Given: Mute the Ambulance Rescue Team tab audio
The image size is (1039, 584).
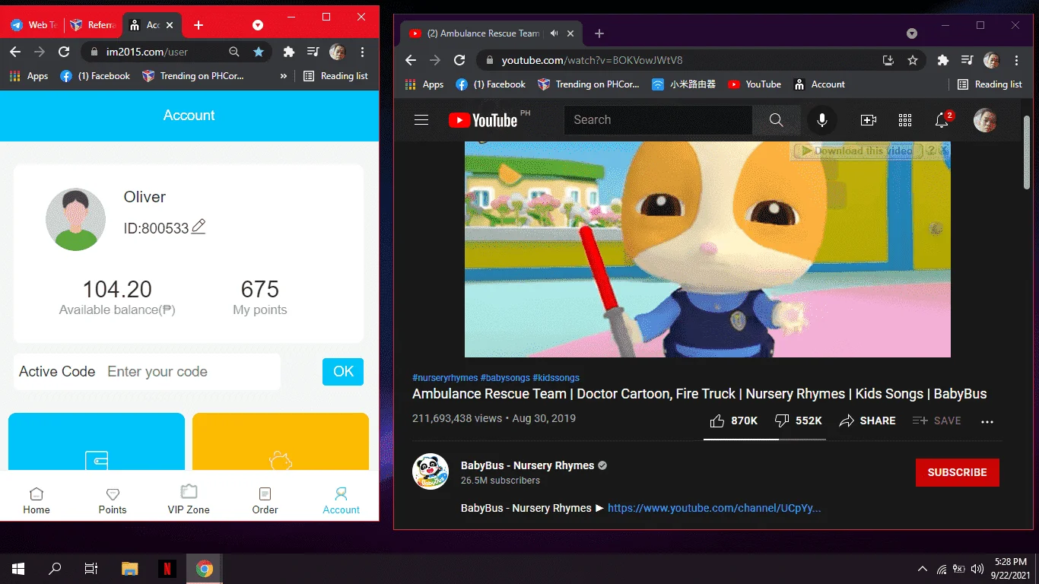Looking at the screenshot, I should 554,33.
